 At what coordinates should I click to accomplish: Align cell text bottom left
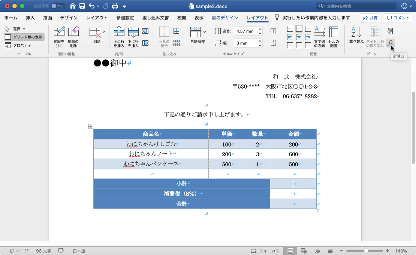coord(290,45)
